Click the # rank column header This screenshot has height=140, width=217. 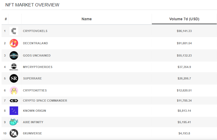6,19
